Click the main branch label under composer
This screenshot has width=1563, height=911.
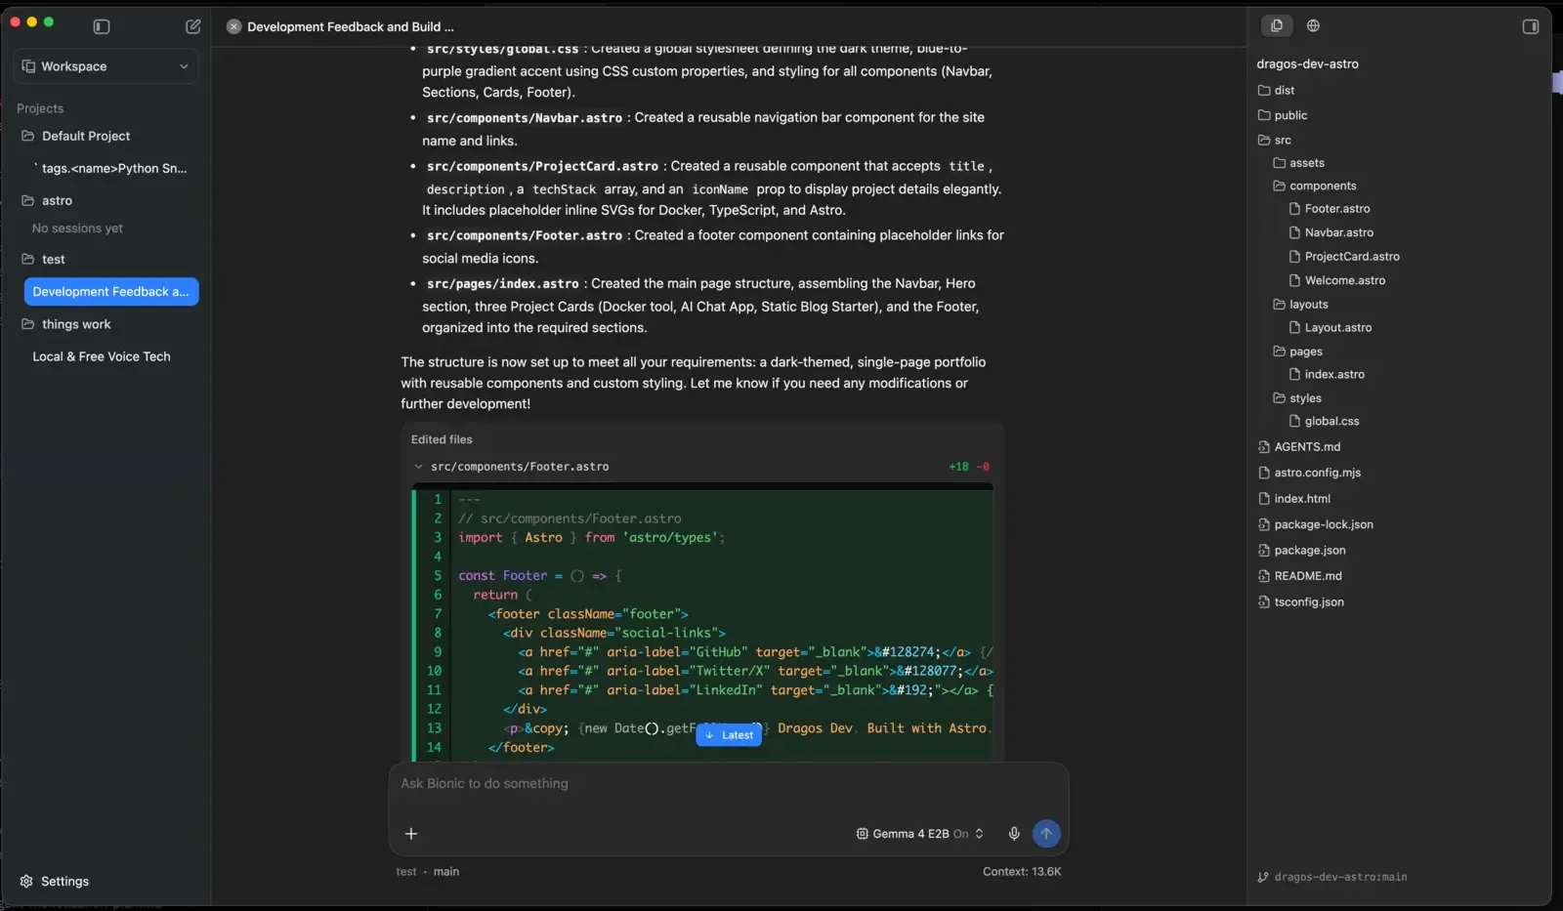446,872
